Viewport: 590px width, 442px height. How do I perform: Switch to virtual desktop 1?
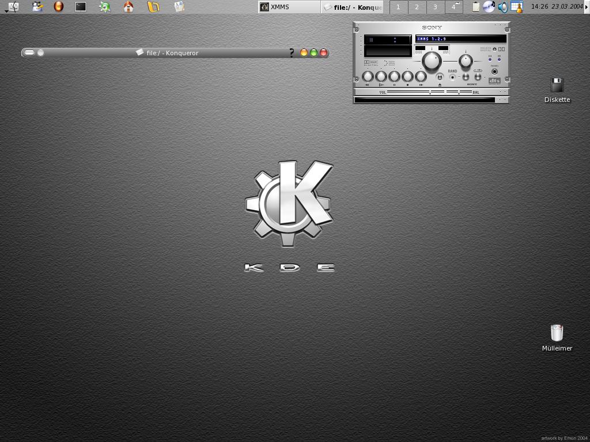pyautogui.click(x=398, y=7)
